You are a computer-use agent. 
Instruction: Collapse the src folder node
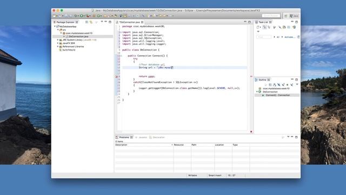[x=58, y=30]
